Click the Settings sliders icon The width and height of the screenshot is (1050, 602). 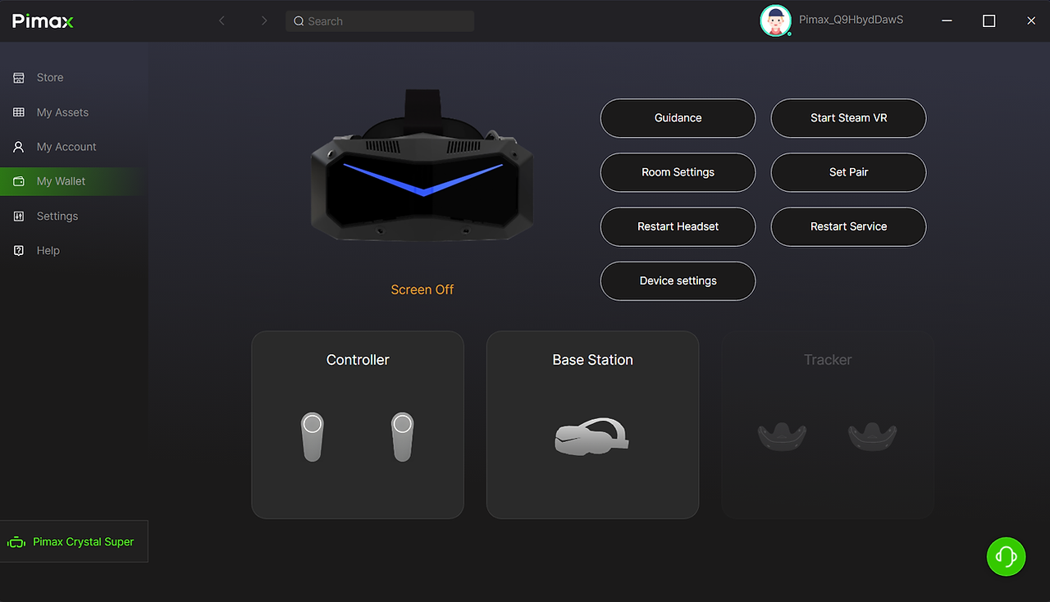19,217
